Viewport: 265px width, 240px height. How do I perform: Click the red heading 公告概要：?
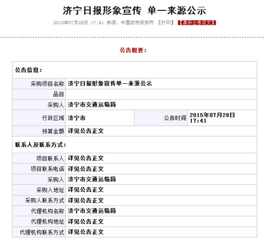coord(133,50)
